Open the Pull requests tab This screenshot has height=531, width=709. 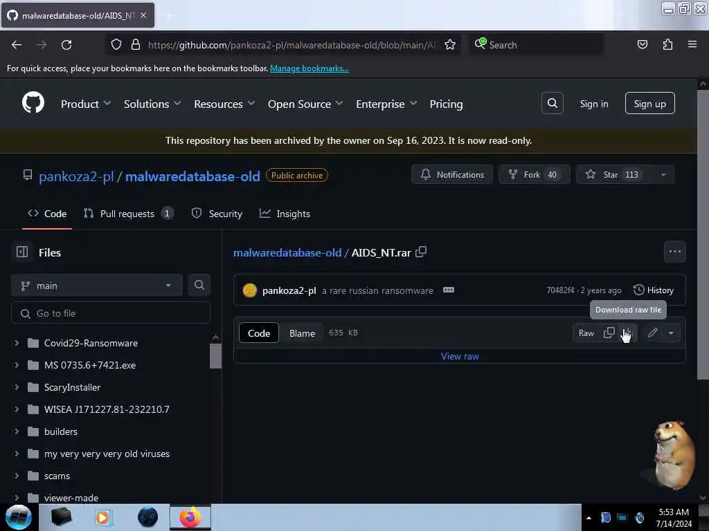128,214
